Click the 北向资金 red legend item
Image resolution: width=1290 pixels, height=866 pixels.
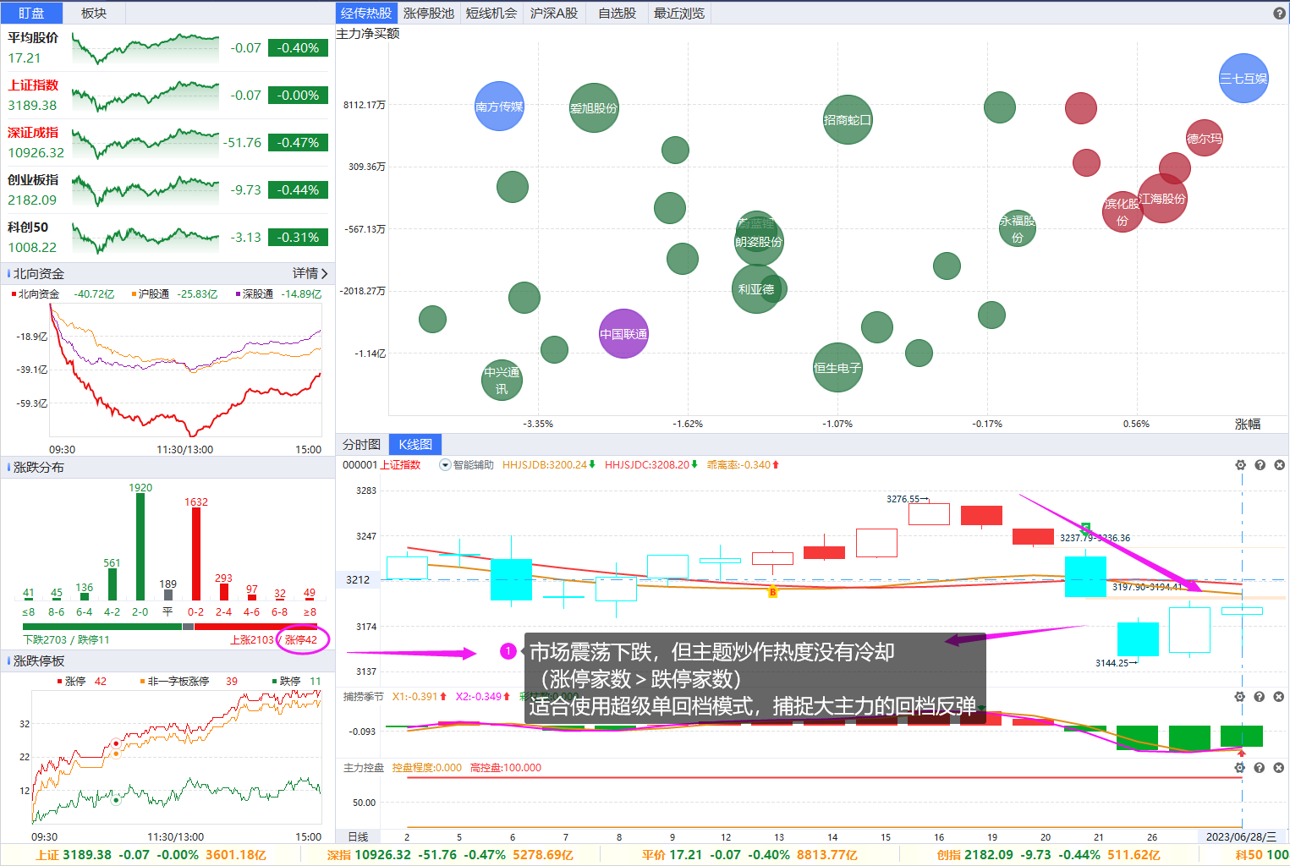(63, 294)
